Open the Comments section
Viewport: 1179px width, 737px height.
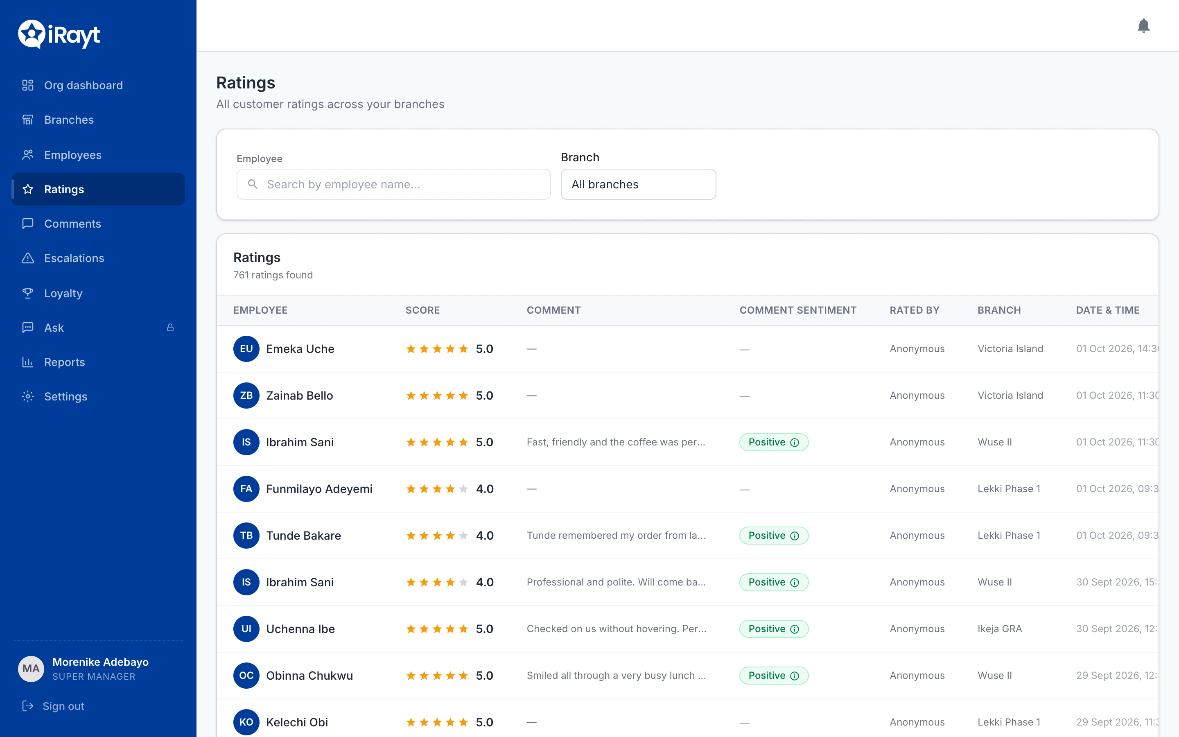click(98, 224)
